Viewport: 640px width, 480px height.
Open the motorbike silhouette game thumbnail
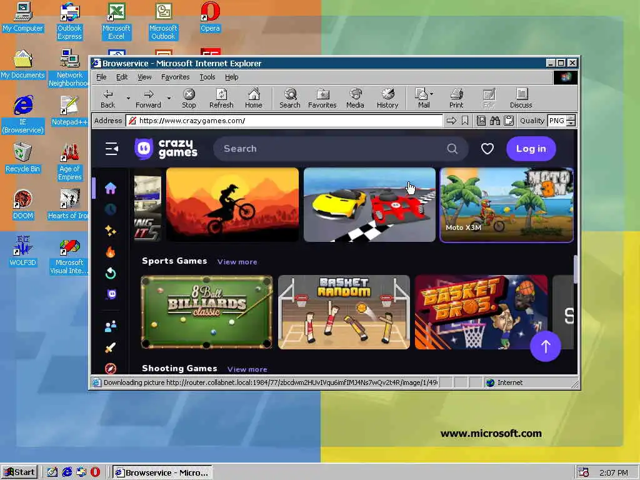click(232, 204)
